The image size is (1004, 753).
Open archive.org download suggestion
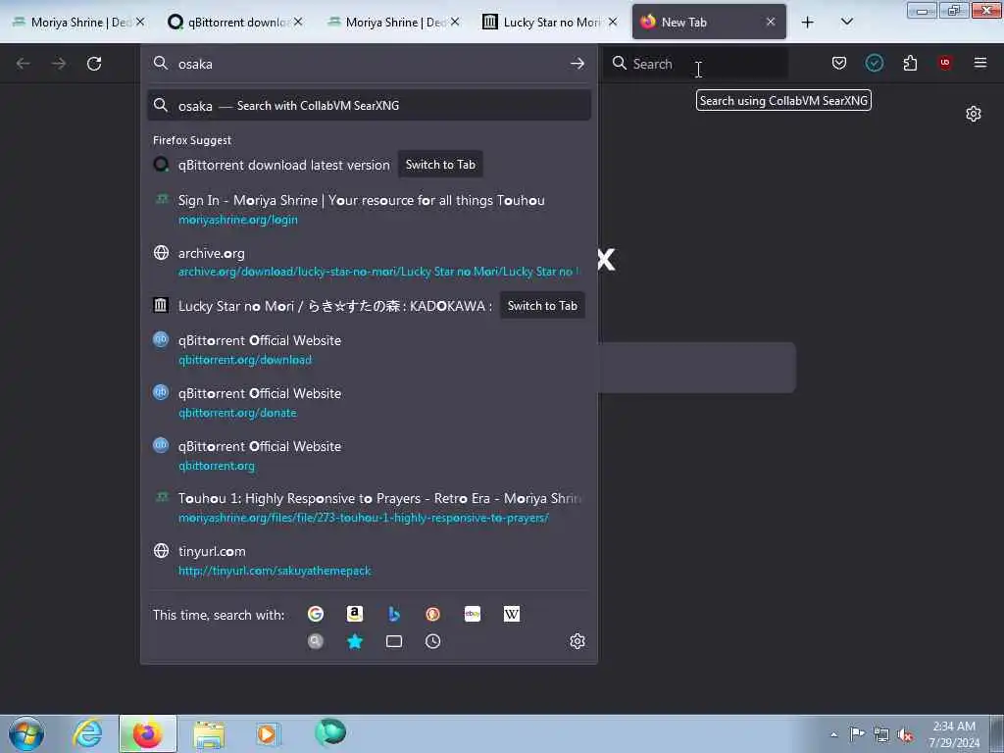click(369, 262)
